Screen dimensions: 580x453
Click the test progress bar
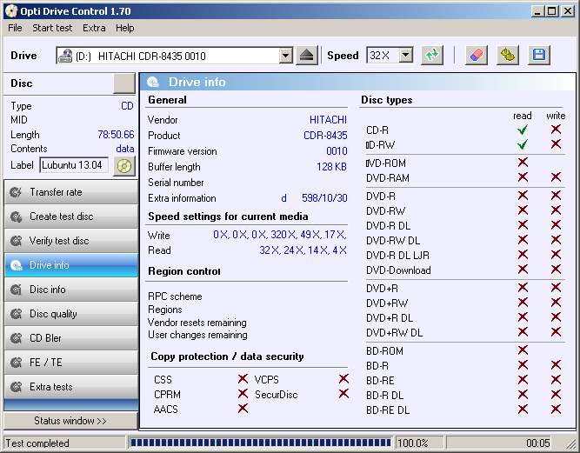(260, 443)
